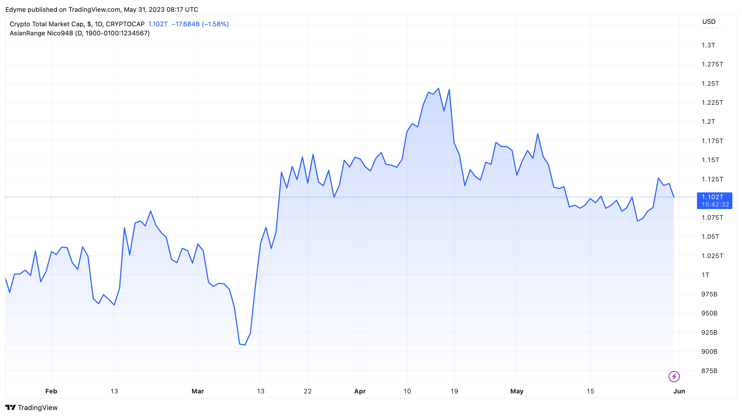Click the 15 date label on the time axis
The height and width of the screenshot is (417, 742).
pyautogui.click(x=590, y=391)
